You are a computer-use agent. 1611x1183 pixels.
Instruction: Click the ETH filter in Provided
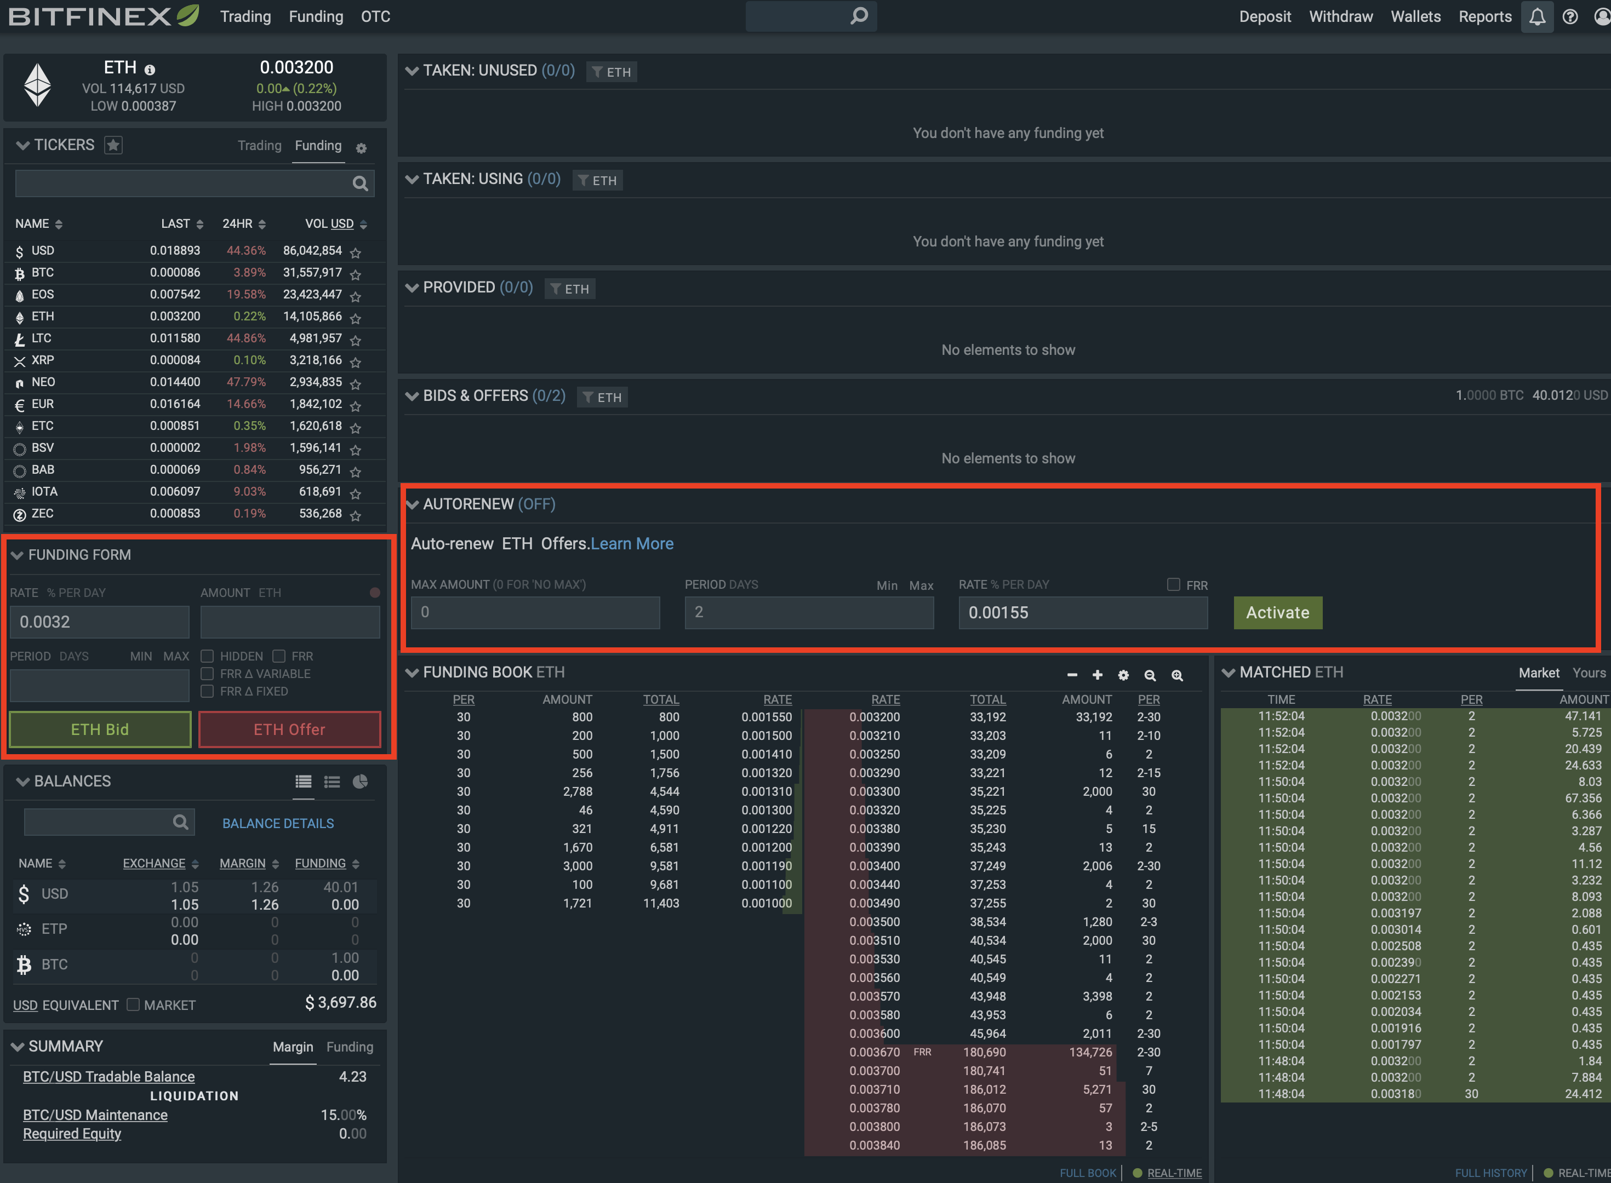(570, 289)
